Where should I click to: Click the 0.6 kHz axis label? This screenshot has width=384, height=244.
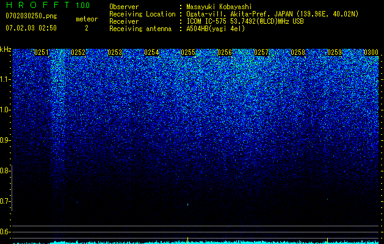(5, 232)
